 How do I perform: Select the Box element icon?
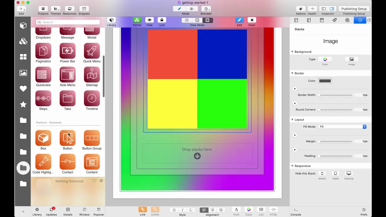pyautogui.click(x=43, y=138)
